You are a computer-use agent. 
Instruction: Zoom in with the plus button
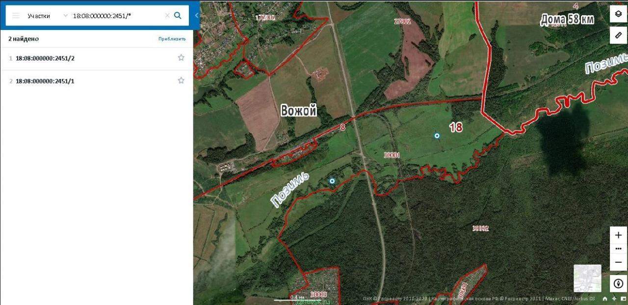pyautogui.click(x=618, y=235)
